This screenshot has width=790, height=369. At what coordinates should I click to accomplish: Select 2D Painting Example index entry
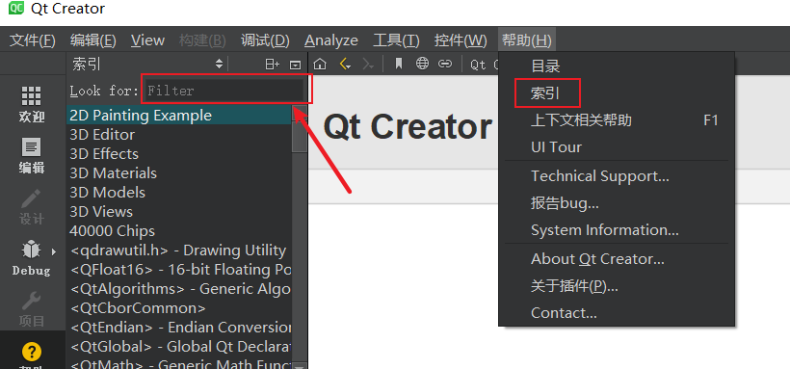tap(179, 116)
